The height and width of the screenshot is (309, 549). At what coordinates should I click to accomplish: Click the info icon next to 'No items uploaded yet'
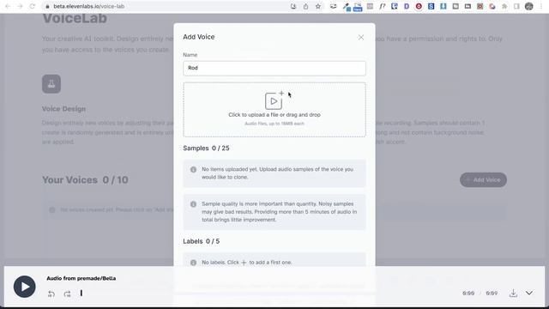pyautogui.click(x=193, y=170)
